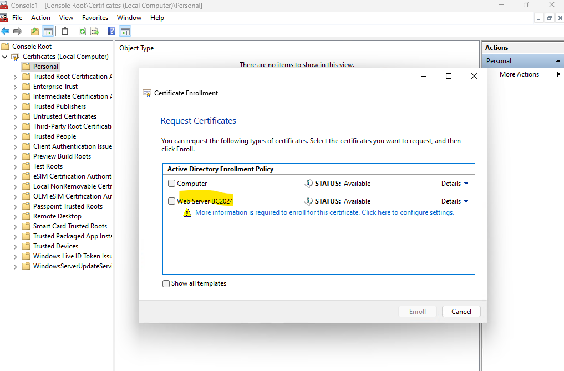The height and width of the screenshot is (371, 564).
Task: Expand Untrusted Certificates node
Action: pos(15,117)
